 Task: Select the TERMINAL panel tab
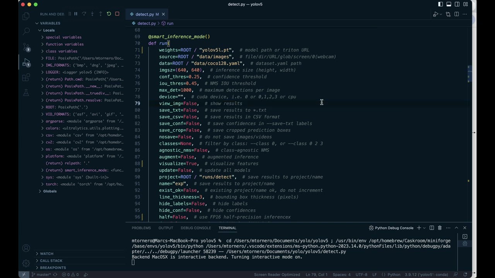[227, 228]
